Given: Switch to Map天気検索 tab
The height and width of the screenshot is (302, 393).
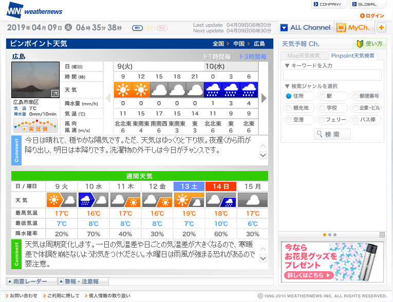Looking at the screenshot, I should pyautogui.click(x=304, y=55).
